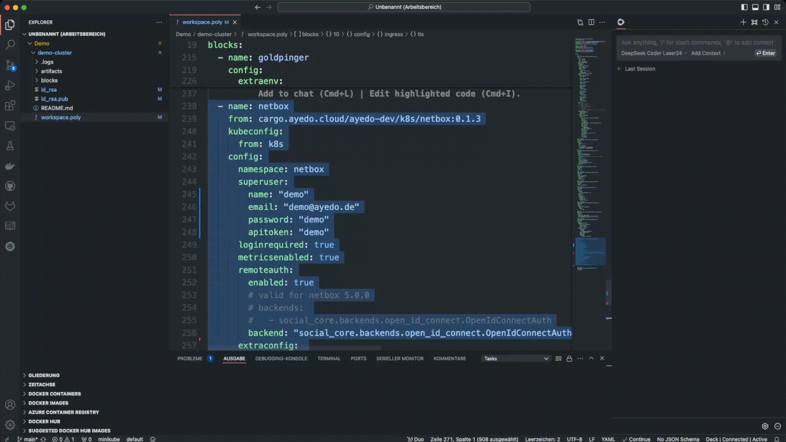Open Run and Debug view
This screenshot has width=786, height=442.
[10, 86]
